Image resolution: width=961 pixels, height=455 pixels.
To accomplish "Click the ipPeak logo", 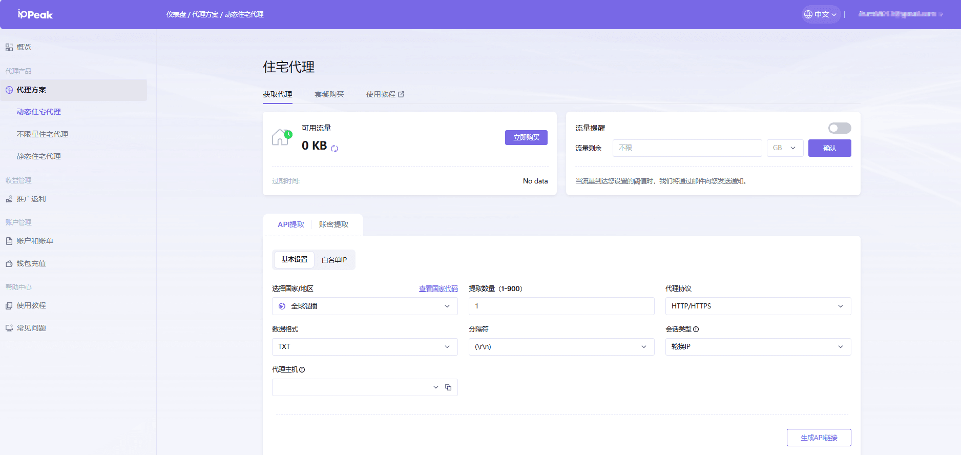I will point(35,14).
